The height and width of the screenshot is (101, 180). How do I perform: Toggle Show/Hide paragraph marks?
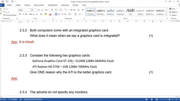[x=83, y=10]
